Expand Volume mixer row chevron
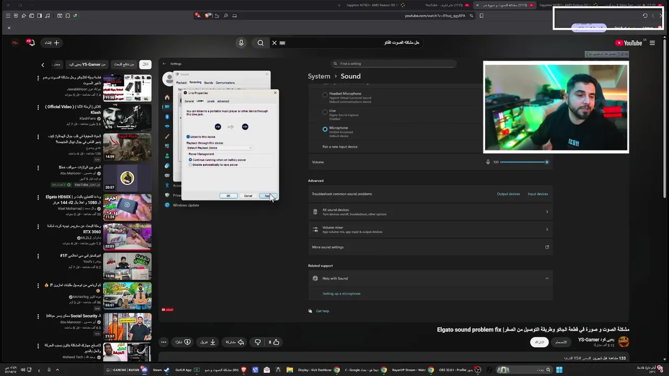The image size is (669, 376). tap(547, 229)
